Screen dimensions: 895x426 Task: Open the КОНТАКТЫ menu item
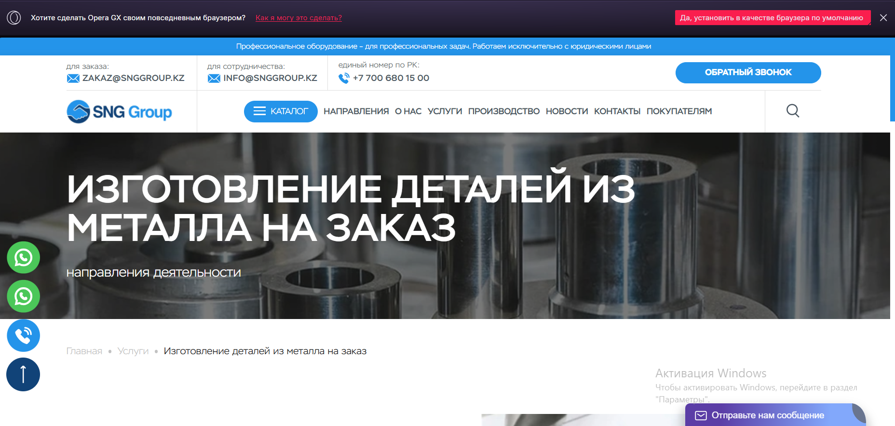(x=617, y=111)
